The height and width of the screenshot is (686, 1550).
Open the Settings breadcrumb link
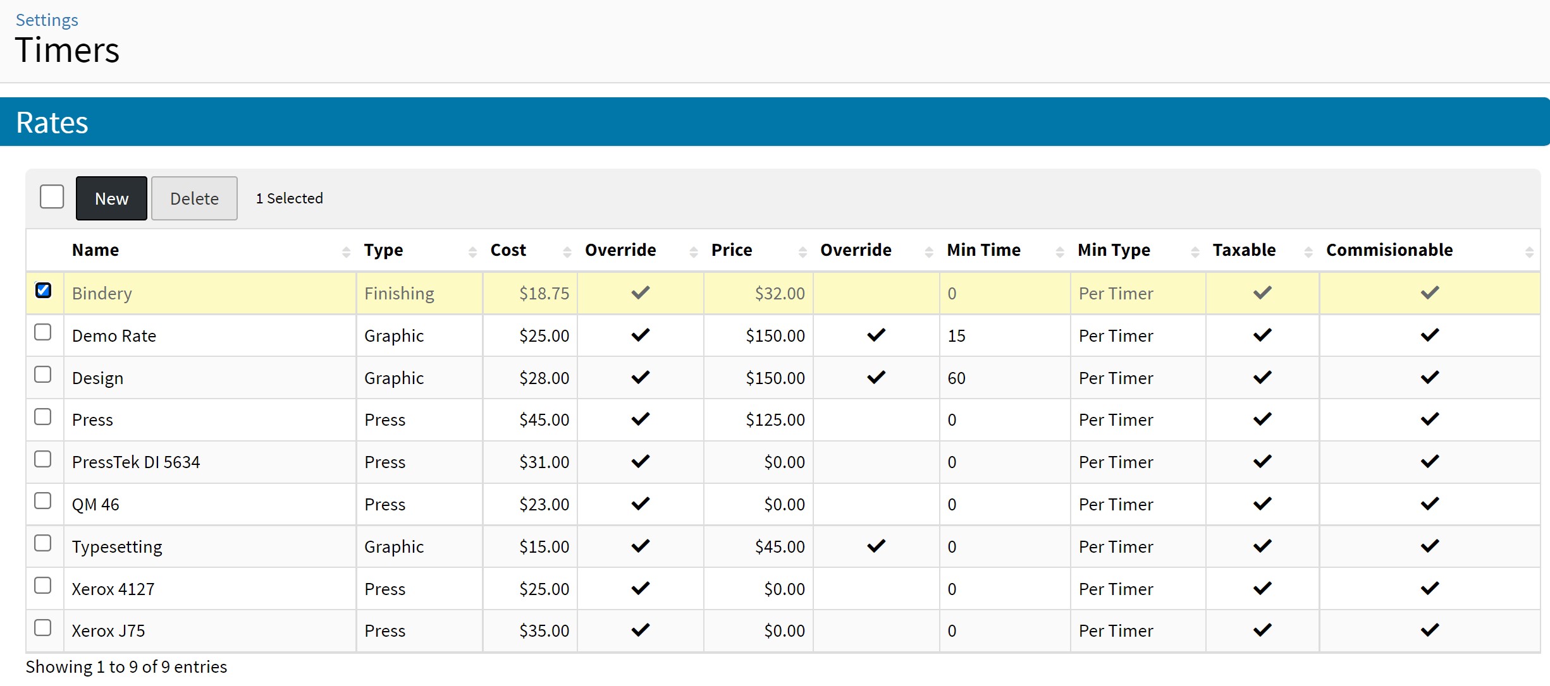coord(47,20)
